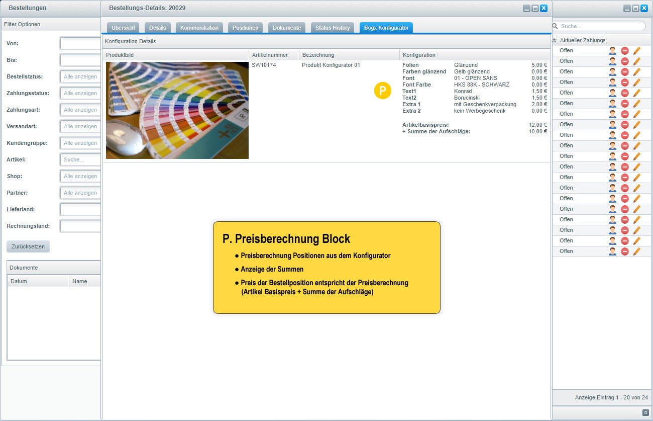The height and width of the screenshot is (421, 653).
Task: Edit last Offen order via pencil icon
Action: click(637, 251)
